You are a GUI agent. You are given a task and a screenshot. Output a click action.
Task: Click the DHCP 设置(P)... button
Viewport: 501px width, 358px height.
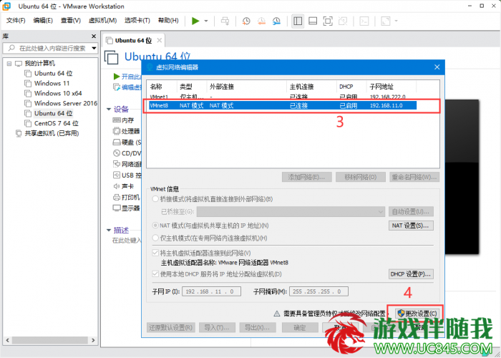(x=411, y=274)
